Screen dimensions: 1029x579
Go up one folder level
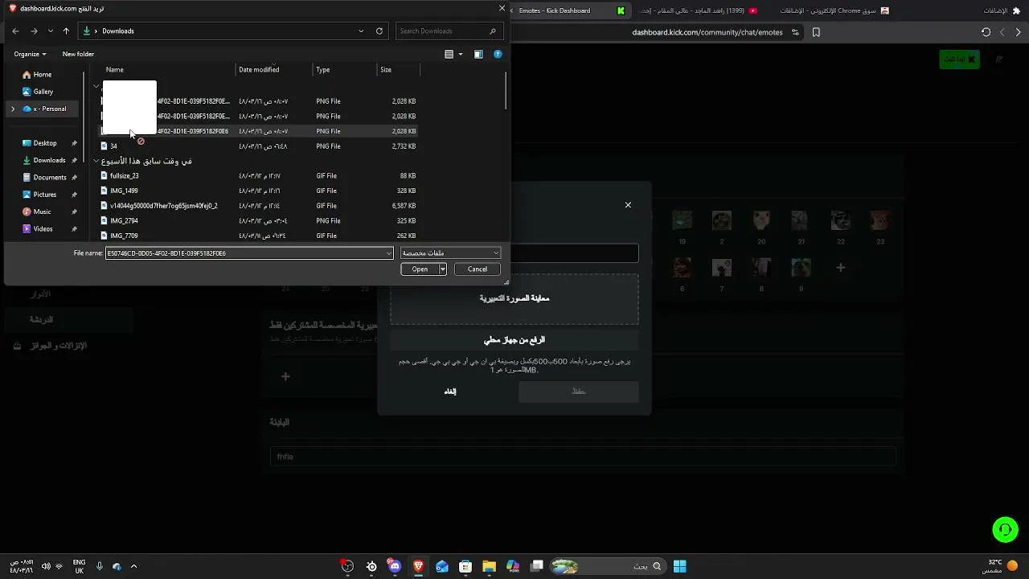coord(67,31)
